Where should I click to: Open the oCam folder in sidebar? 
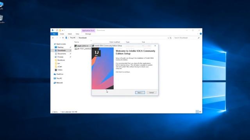pyautogui.click(x=60, y=66)
